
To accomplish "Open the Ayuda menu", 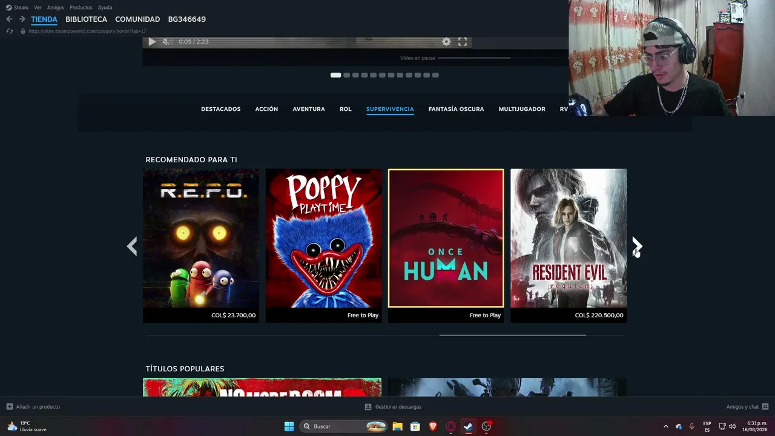I will 105,7.
